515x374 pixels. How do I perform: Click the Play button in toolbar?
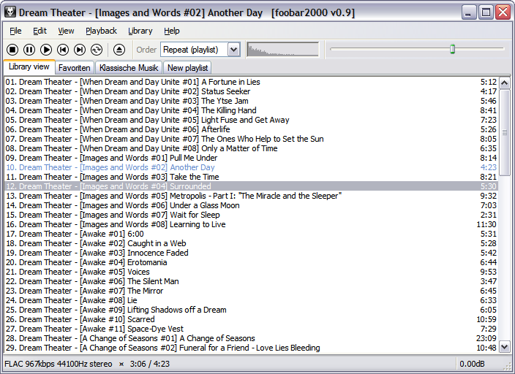(x=46, y=50)
